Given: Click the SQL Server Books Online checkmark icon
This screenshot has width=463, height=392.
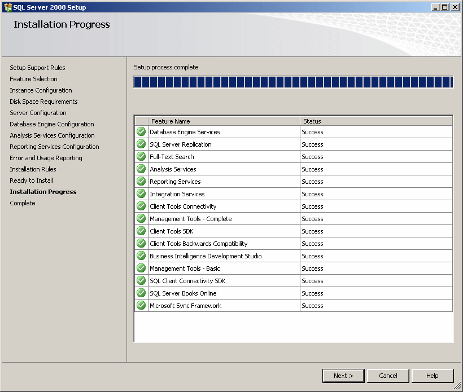Looking at the screenshot, I should [x=141, y=293].
